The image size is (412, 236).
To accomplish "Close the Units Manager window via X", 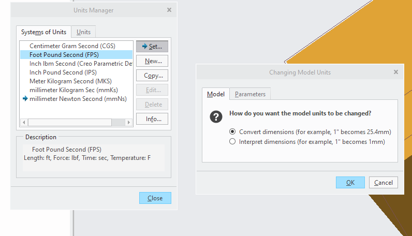I will coord(169,10).
